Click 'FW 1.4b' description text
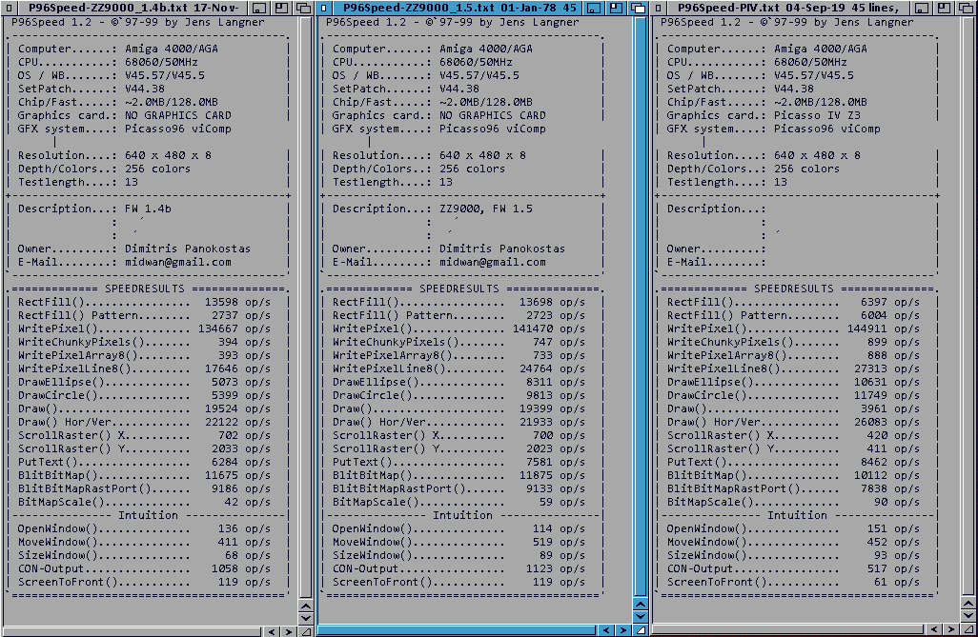Viewport: 978px width, 637px height. tap(148, 209)
